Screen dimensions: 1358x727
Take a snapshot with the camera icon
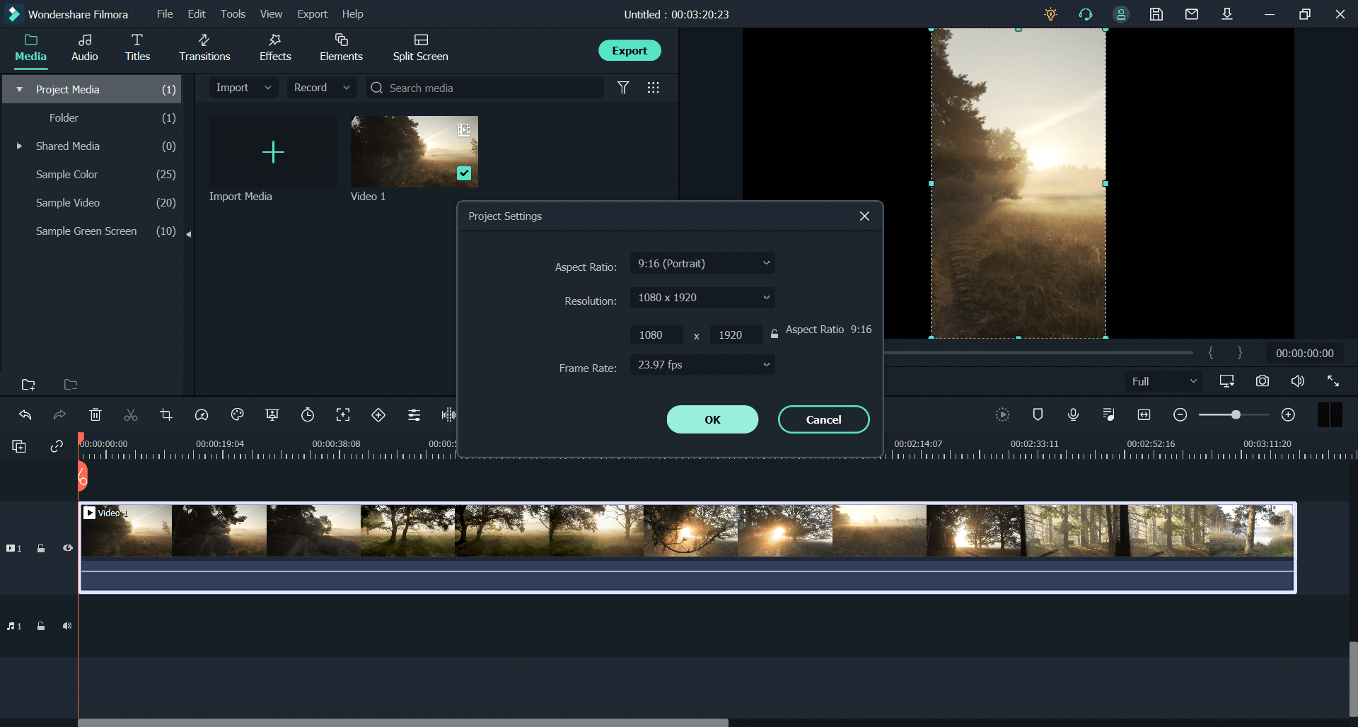pos(1263,381)
